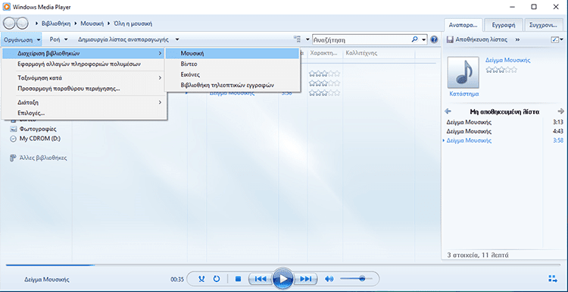Screen dimensions: 568x292
Task: Click the Back navigation arrow button
Action: [10, 24]
